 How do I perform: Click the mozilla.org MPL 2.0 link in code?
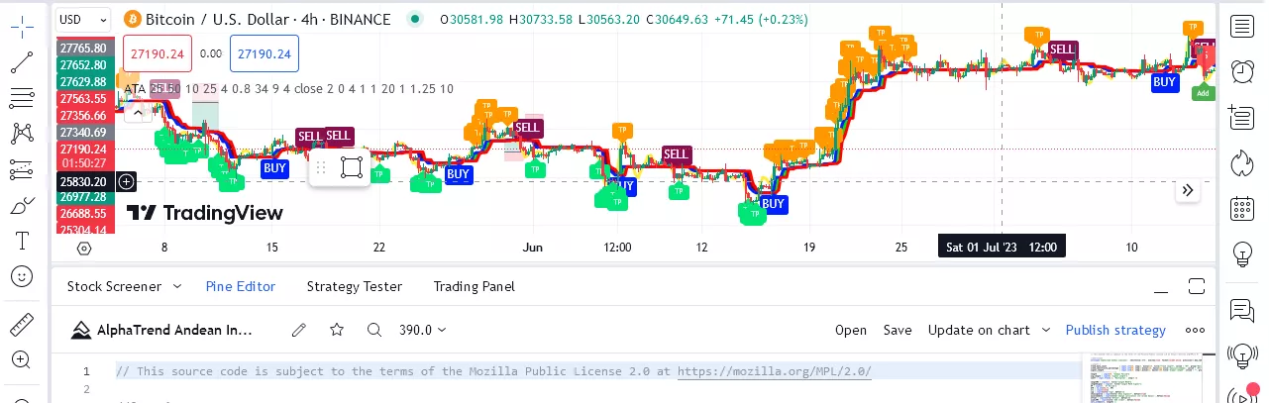click(x=775, y=371)
